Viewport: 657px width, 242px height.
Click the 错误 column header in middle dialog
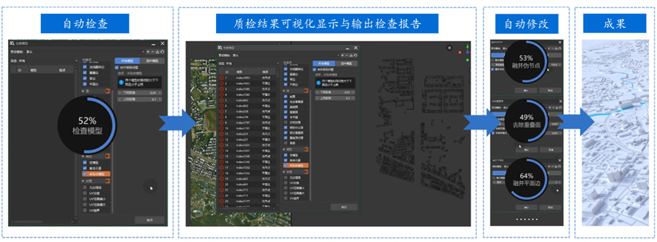click(265, 72)
